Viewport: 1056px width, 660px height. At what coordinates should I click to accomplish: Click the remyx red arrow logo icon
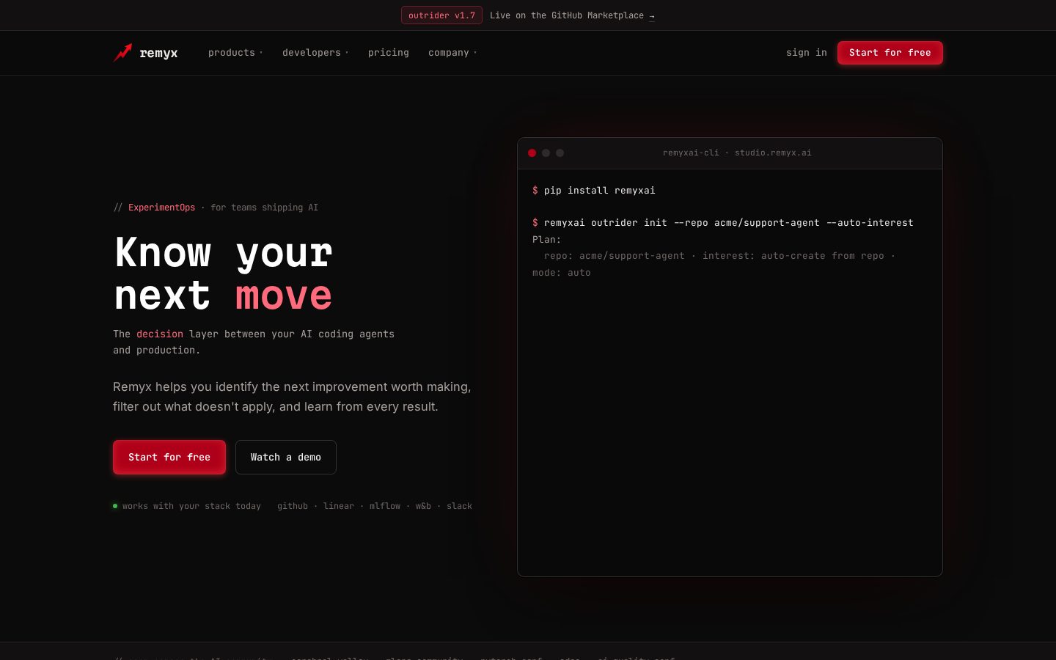coord(122,53)
